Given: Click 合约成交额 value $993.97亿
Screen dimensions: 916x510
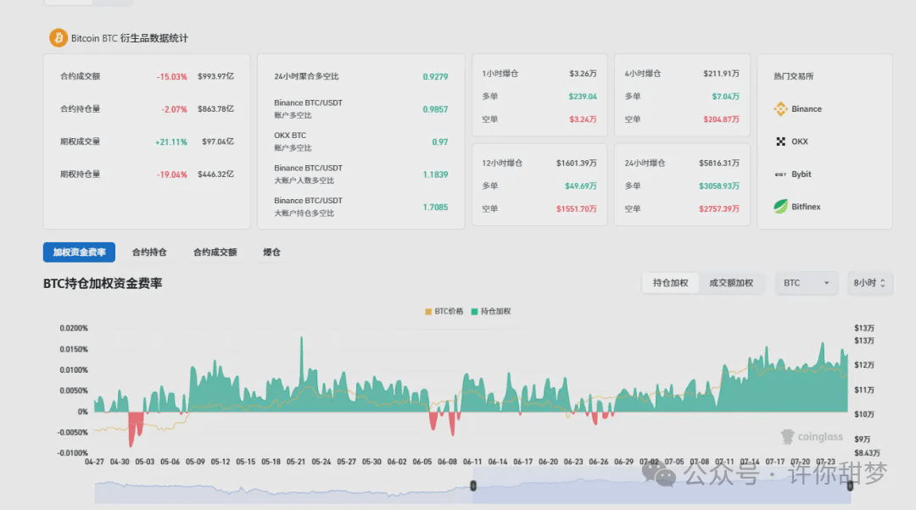Looking at the screenshot, I should (215, 76).
